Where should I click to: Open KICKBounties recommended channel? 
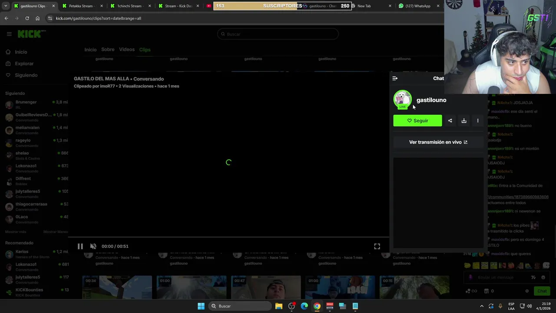point(36,292)
